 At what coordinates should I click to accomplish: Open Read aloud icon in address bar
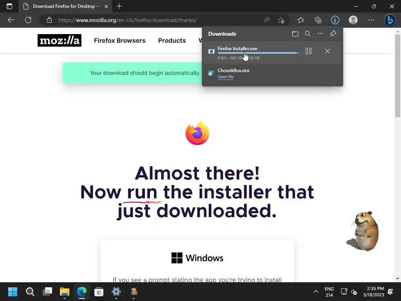click(267, 20)
